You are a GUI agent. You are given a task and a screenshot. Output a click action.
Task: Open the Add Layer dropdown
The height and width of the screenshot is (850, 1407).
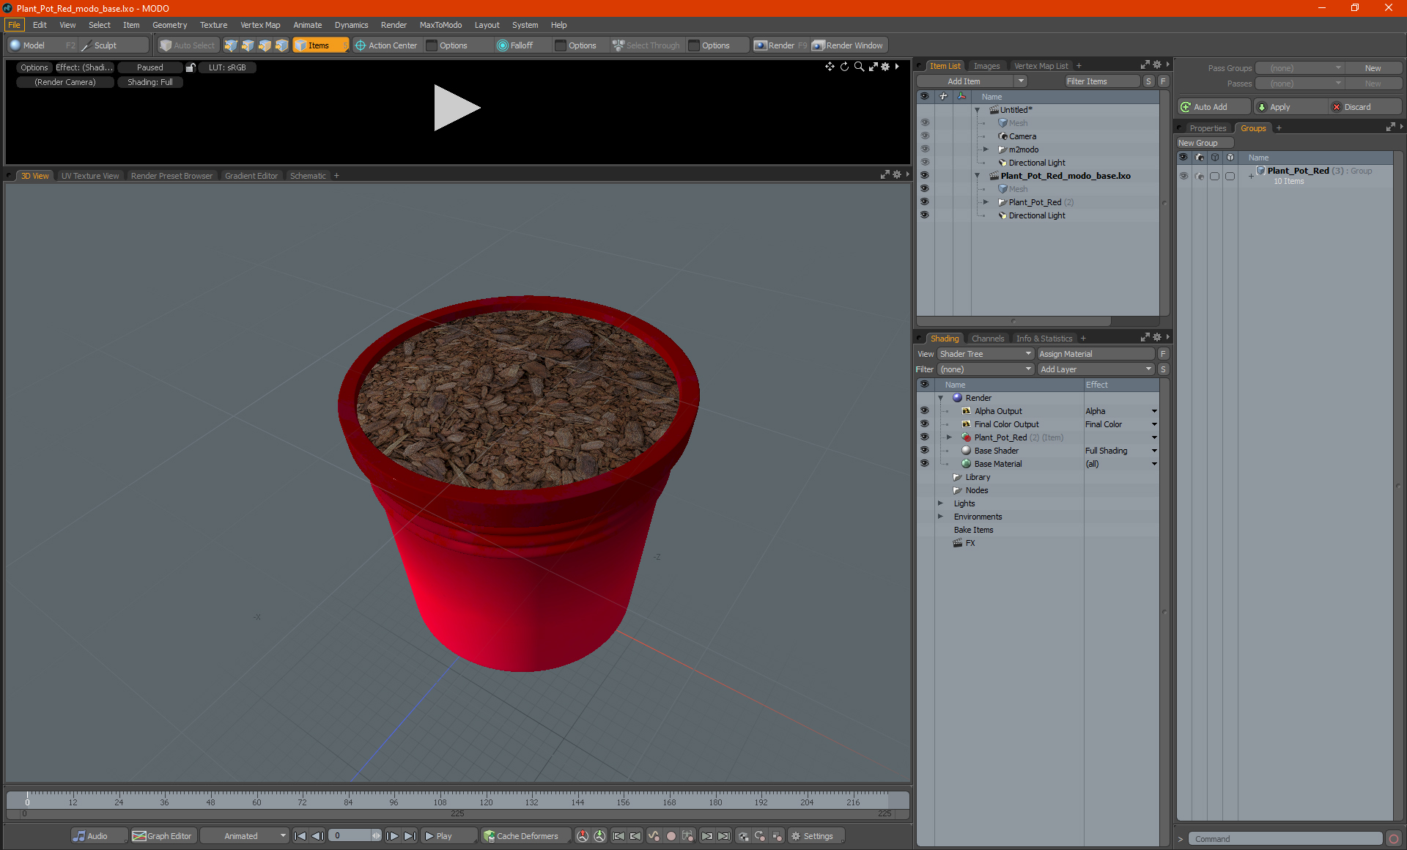pyautogui.click(x=1095, y=369)
